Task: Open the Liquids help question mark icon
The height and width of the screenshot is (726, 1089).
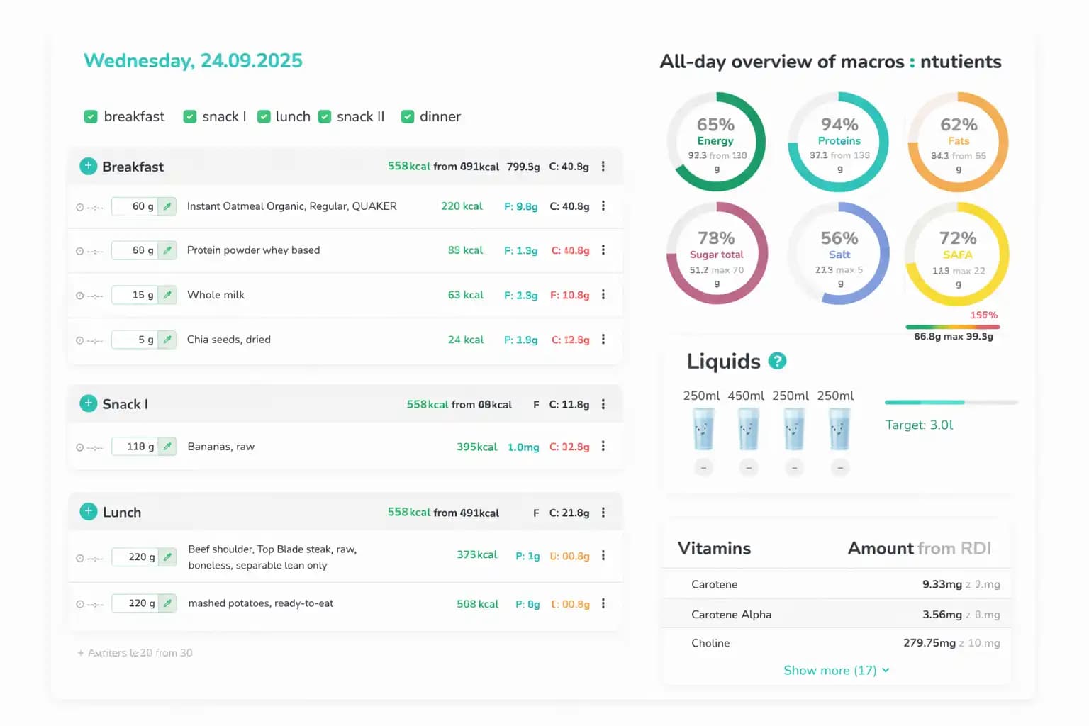Action: click(777, 361)
